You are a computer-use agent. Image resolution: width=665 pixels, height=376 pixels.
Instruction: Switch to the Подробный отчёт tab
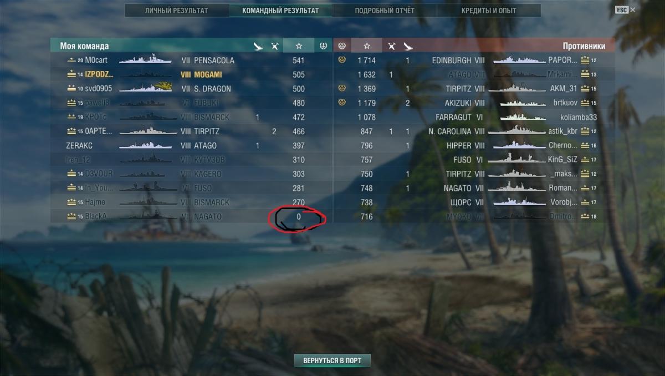tap(385, 11)
